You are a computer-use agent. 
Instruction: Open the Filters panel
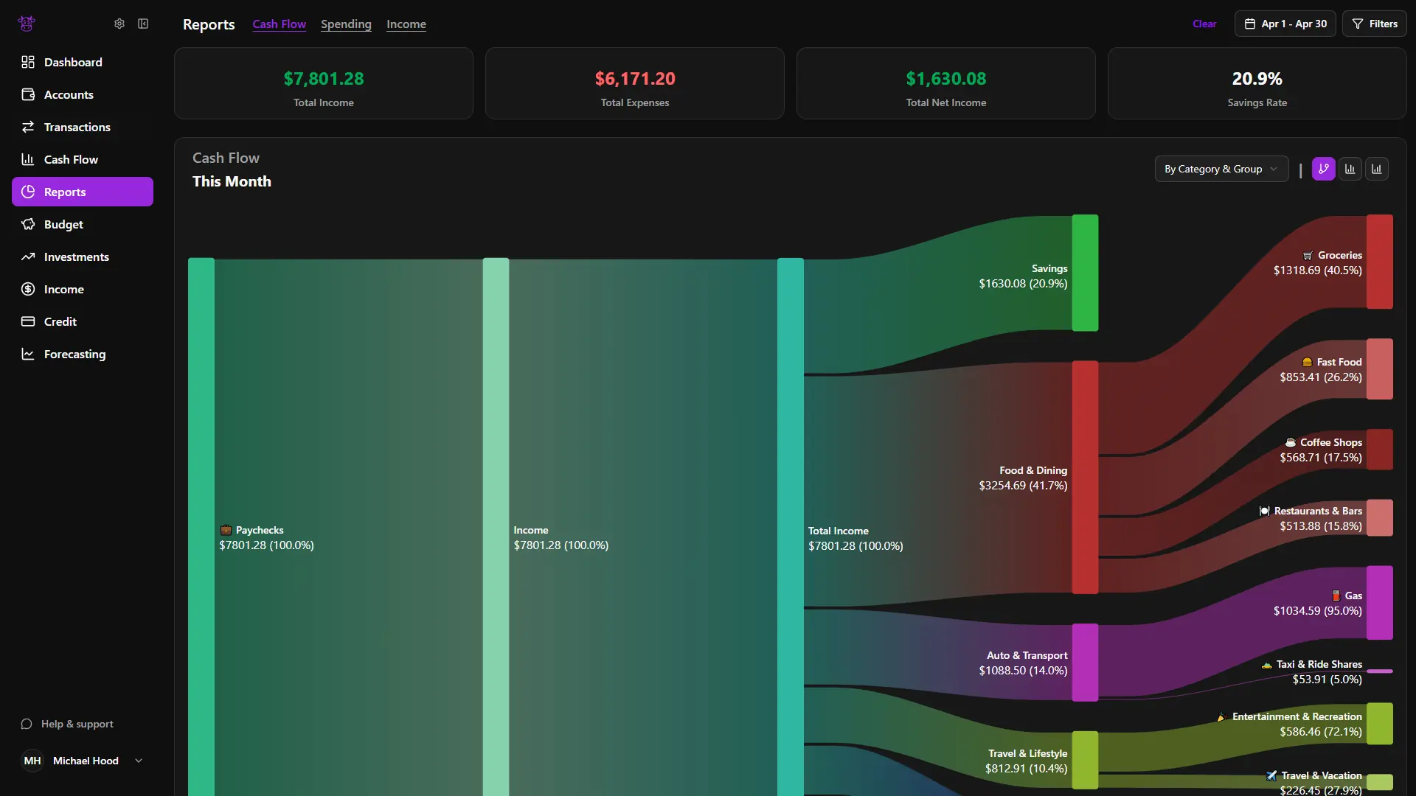coord(1375,24)
